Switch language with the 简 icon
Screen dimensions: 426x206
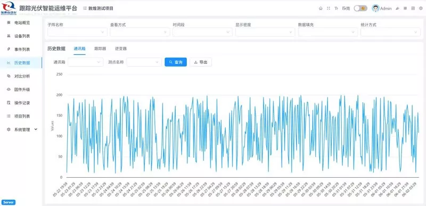(x=346, y=9)
